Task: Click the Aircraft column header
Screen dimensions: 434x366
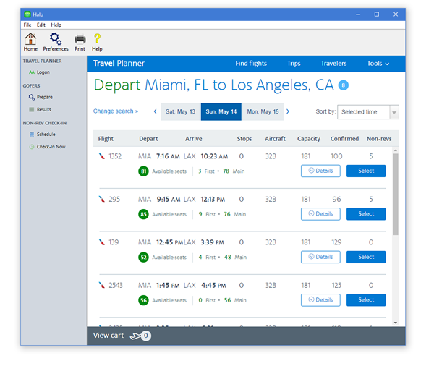Action: [x=275, y=139]
